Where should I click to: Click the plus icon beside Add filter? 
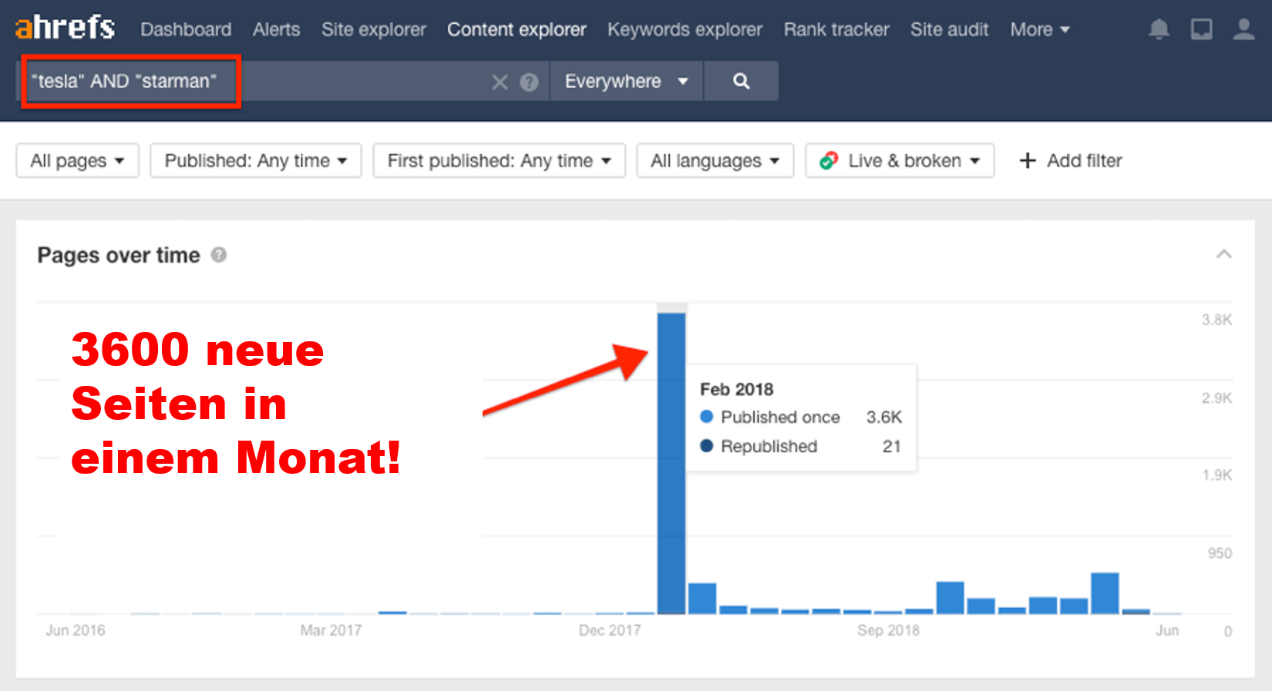pos(1027,160)
